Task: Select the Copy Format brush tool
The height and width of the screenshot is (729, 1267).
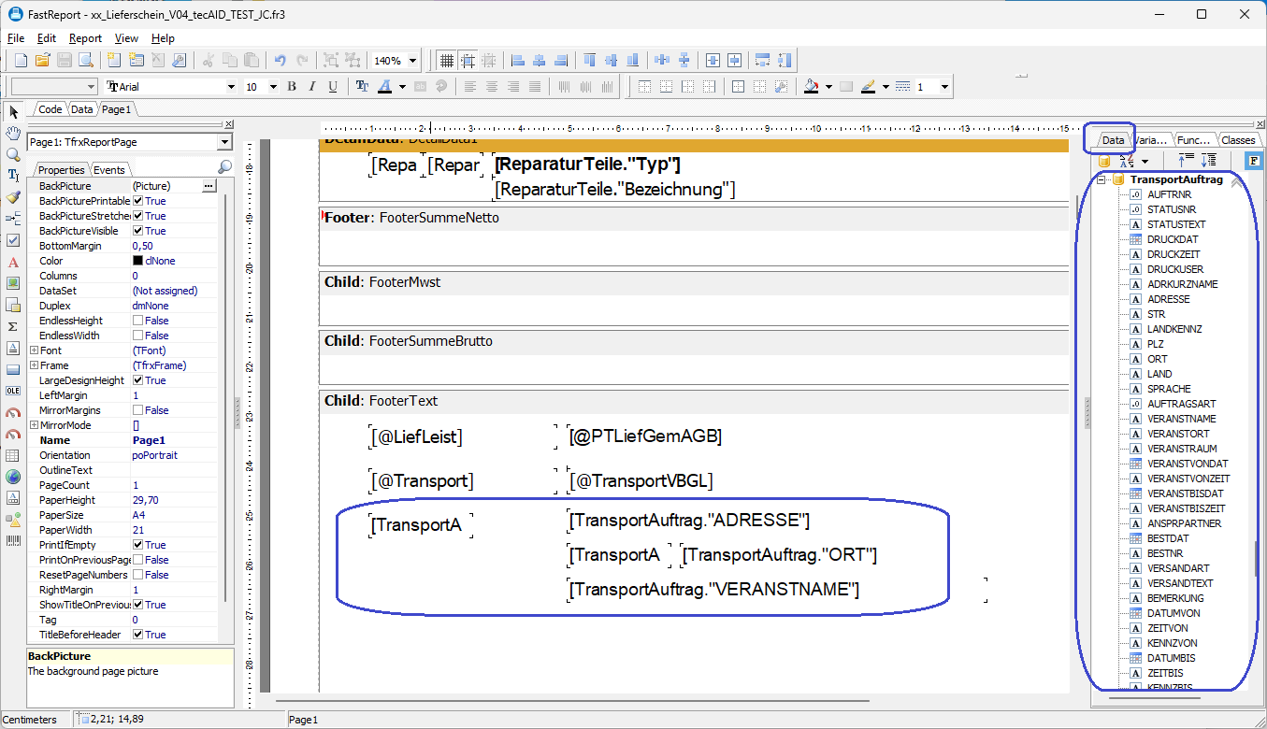Action: point(13,197)
